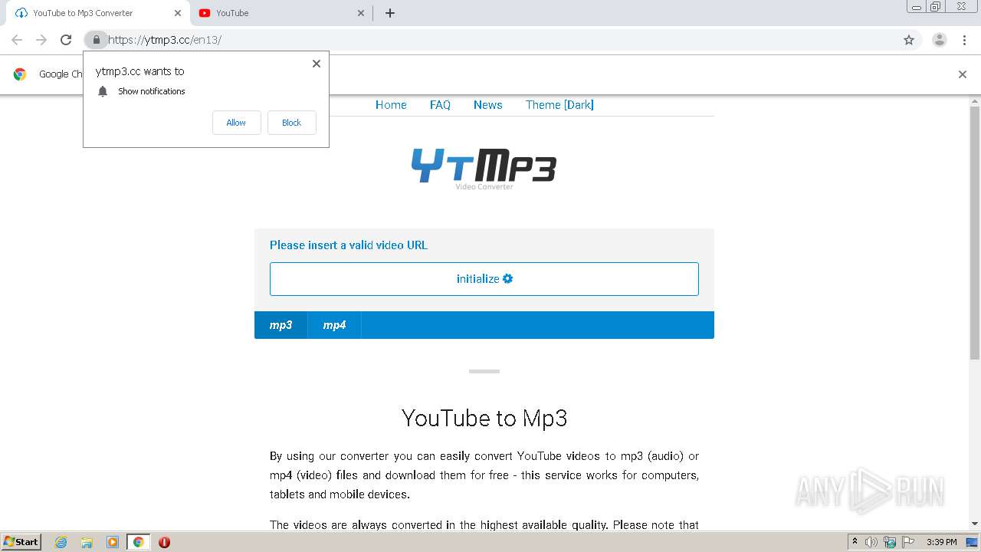Dismiss the Google Chrome infobar
This screenshot has width=981, height=552.
tap(963, 74)
